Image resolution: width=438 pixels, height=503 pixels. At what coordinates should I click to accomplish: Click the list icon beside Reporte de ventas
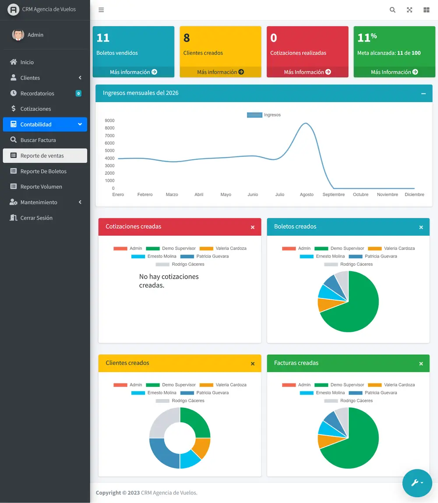(x=14, y=156)
